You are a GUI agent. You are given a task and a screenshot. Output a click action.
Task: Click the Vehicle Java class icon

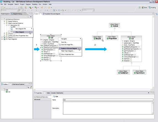[x=111, y=26]
